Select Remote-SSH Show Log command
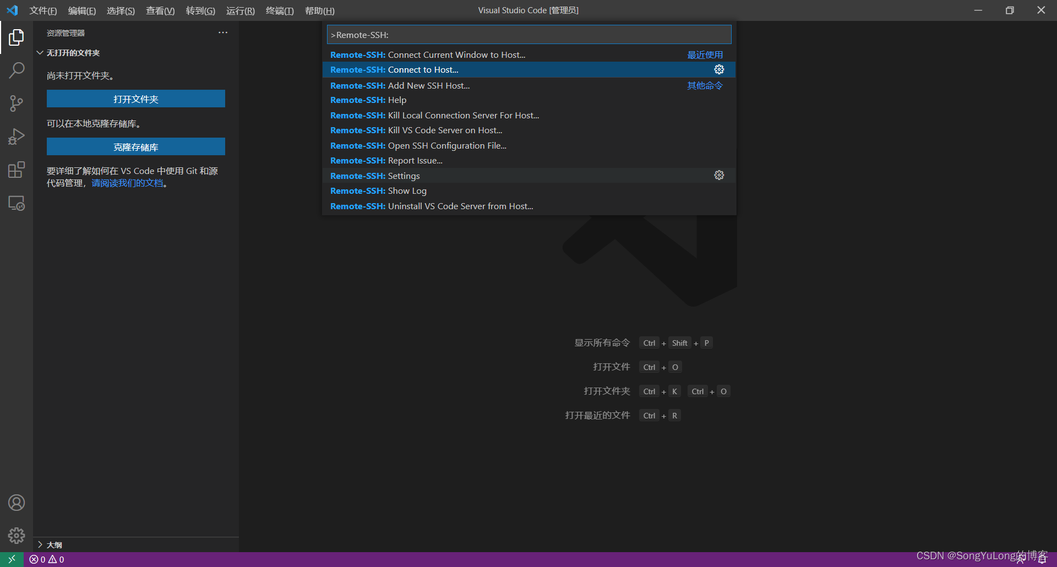The image size is (1057, 567). pos(529,191)
